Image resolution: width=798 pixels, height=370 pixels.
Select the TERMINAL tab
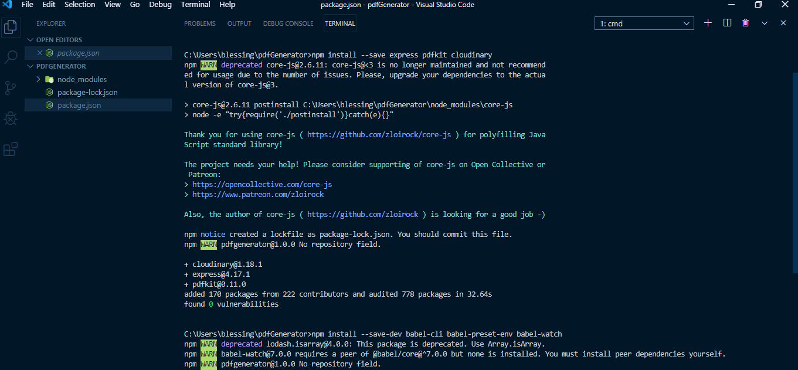click(x=340, y=23)
